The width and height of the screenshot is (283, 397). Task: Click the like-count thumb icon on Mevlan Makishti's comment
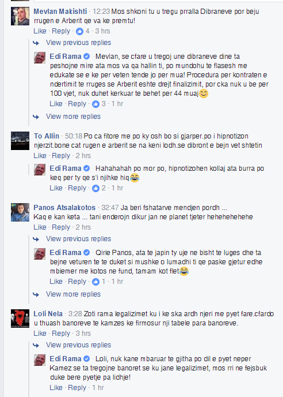coord(79,31)
